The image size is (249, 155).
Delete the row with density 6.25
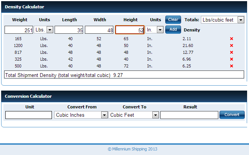point(232,66)
